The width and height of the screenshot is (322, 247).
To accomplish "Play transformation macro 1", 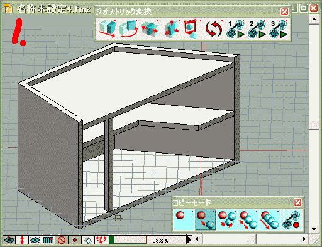I will pyautogui.click(x=235, y=29).
